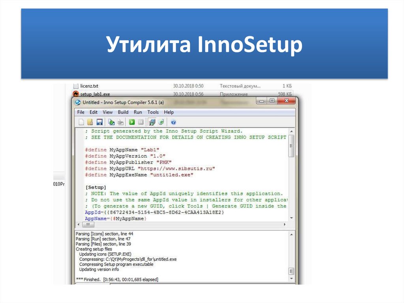Click the Inno Setup title bar app icon
The image size is (404, 303).
[x=78, y=102]
